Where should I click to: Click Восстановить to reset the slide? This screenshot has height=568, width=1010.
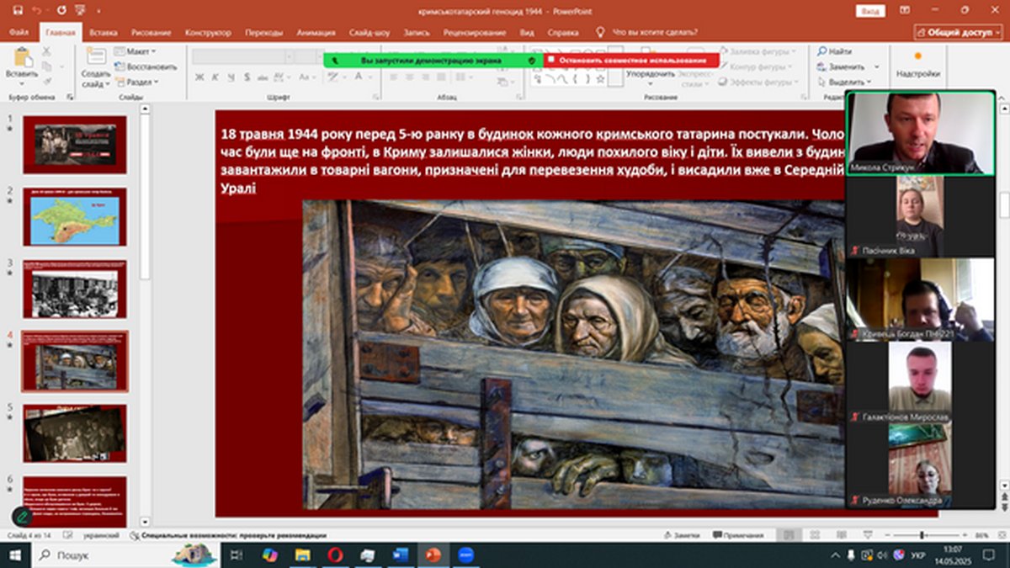coord(145,66)
